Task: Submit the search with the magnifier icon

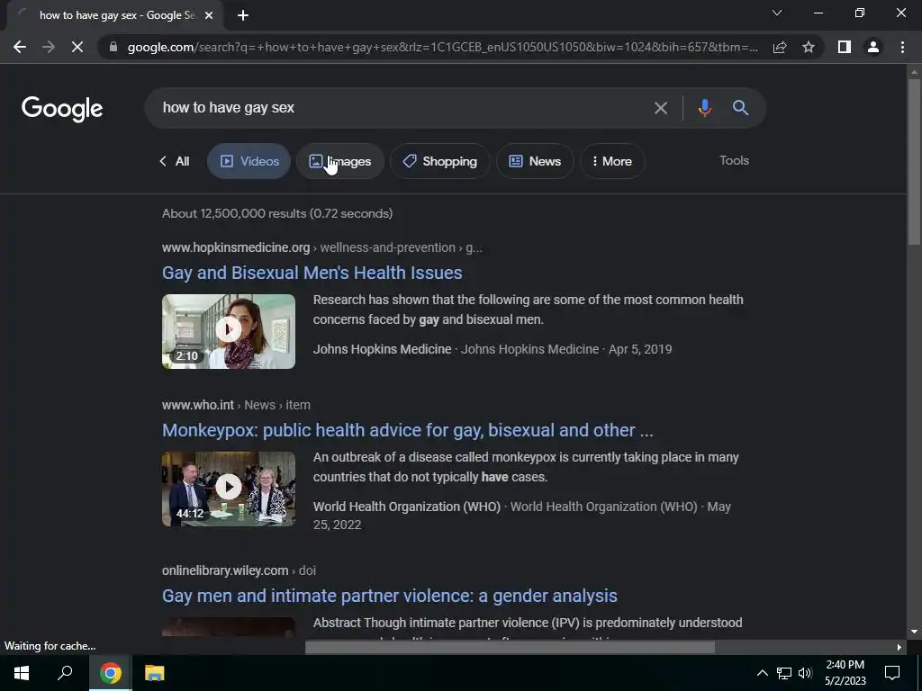Action: [x=740, y=108]
